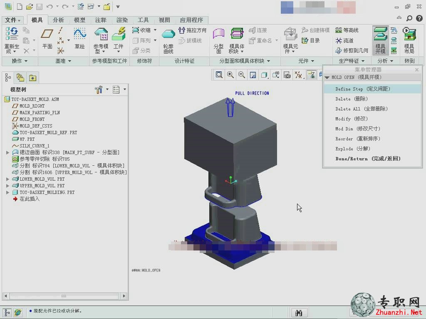Click Pull Direction (拖拉方向)

coord(193,30)
